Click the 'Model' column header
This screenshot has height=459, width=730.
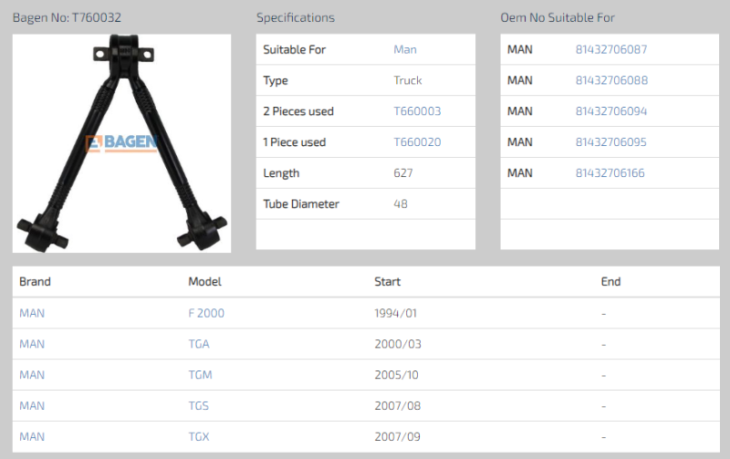click(x=204, y=282)
